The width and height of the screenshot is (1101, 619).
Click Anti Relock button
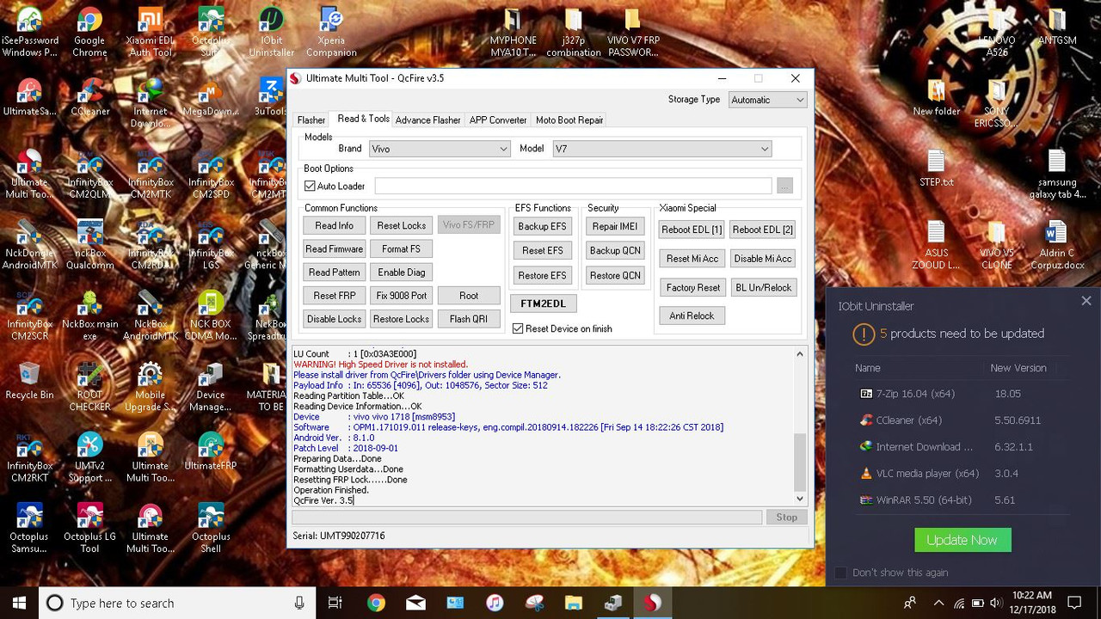692,316
